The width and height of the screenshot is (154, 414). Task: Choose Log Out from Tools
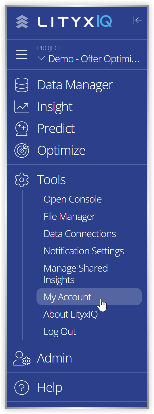[x=60, y=332]
